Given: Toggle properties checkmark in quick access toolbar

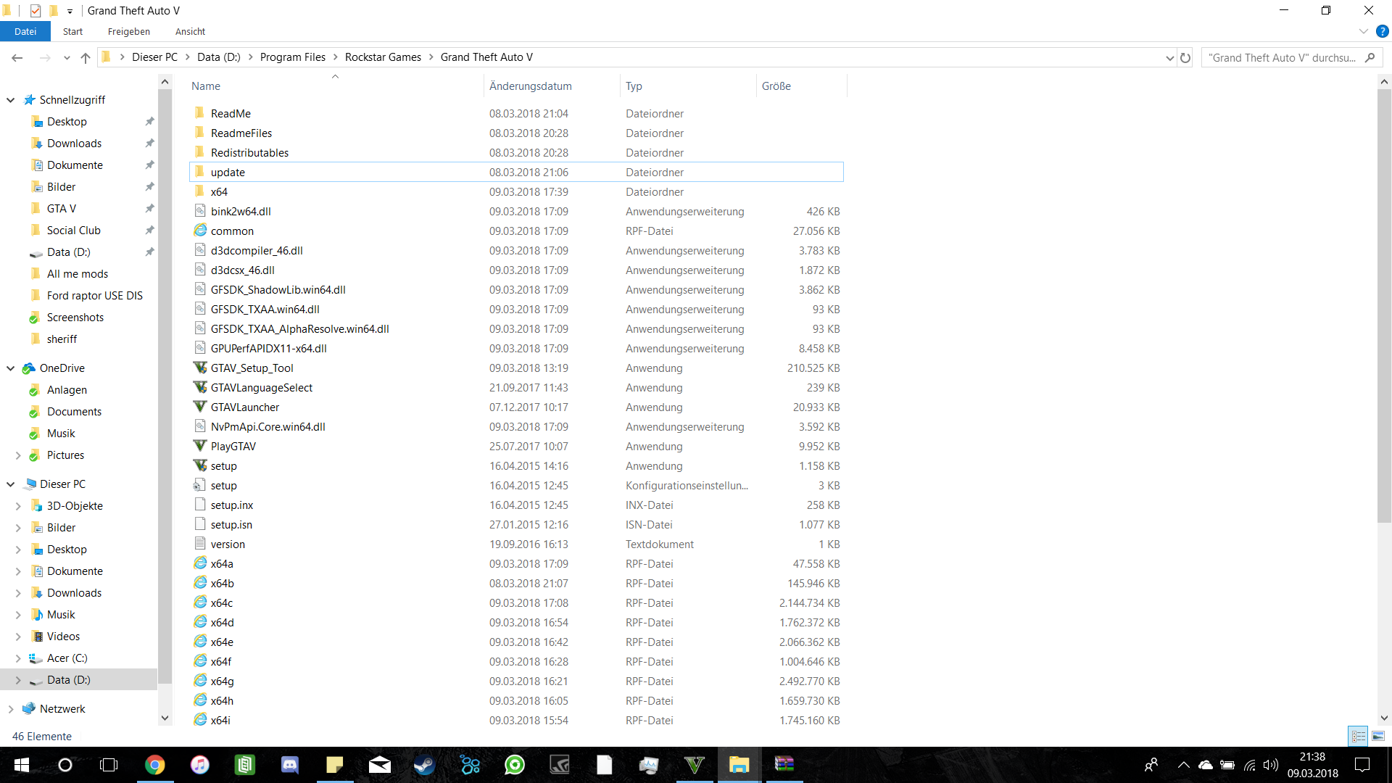Looking at the screenshot, I should click(x=36, y=10).
